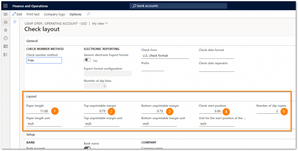Viewport: 298px width, 151px height.
Task: Click the bank accounts search box
Action: pos(178,6)
